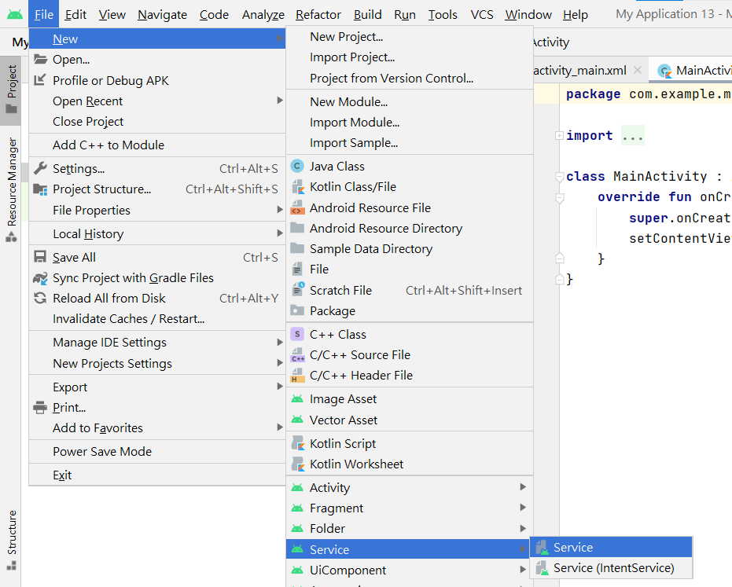Image resolution: width=732 pixels, height=587 pixels.
Task: Toggle the Resource Manager tool window
Action: coord(11,189)
